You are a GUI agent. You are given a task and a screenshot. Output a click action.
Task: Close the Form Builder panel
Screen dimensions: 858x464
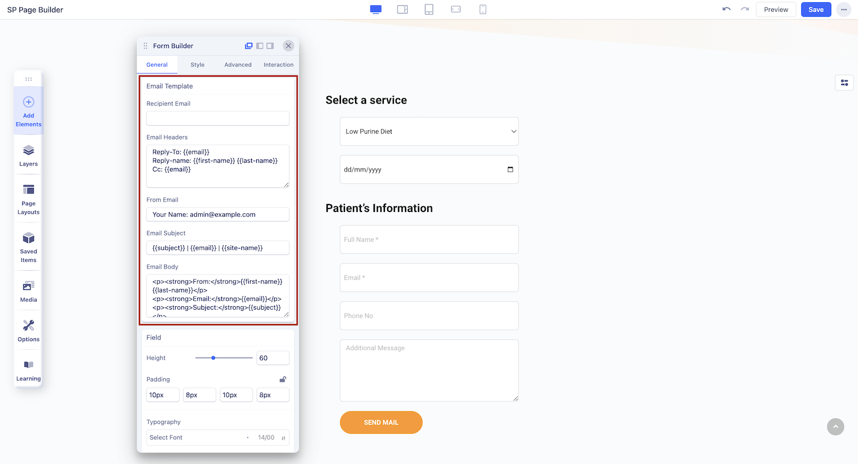pos(289,46)
